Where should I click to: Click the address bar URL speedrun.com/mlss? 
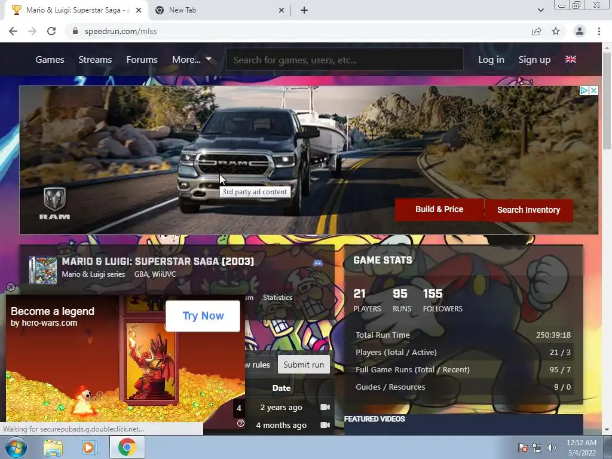click(x=121, y=31)
